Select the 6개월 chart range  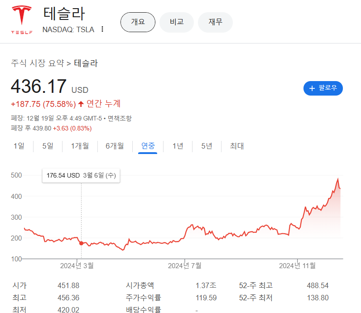pyautogui.click(x=115, y=146)
